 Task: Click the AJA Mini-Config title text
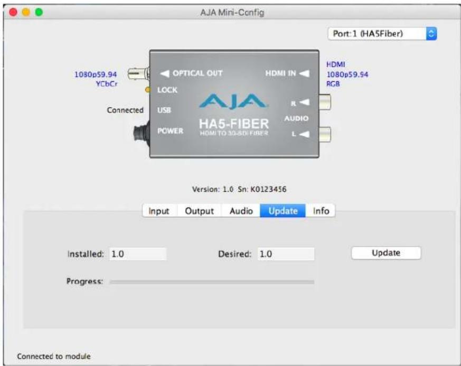pos(232,13)
